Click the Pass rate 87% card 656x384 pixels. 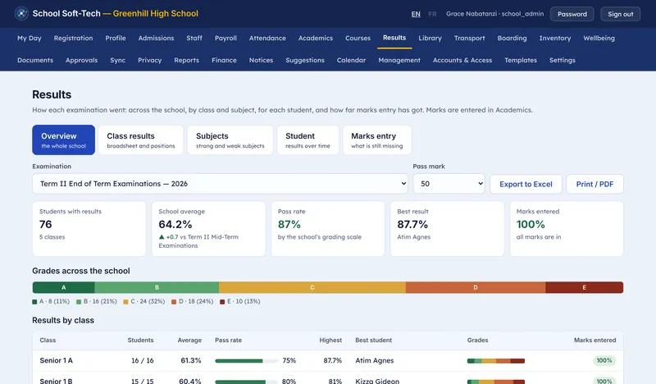tap(327, 229)
